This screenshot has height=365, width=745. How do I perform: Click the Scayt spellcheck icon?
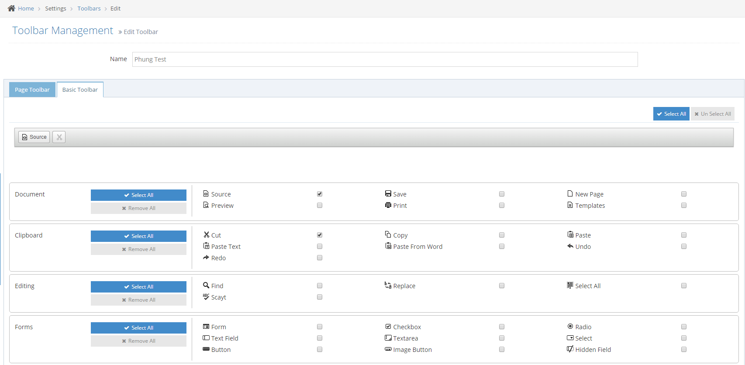pos(206,296)
